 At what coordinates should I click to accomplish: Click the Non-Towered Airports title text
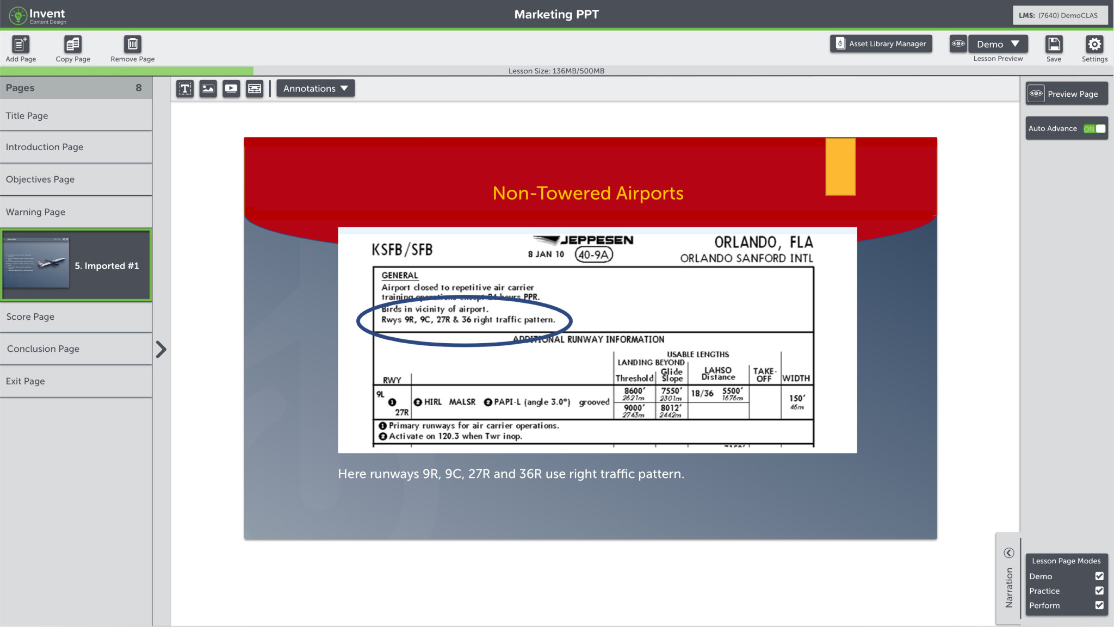click(588, 193)
